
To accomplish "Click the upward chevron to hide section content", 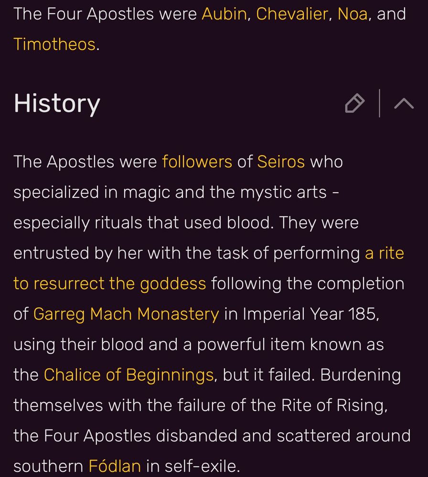I will click(403, 103).
